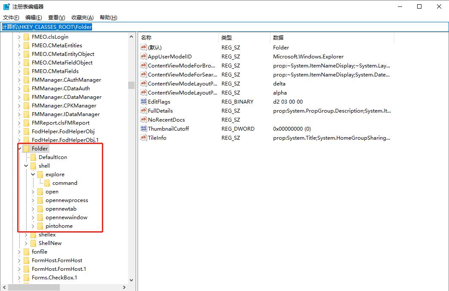
Task: Click the 名称 column header
Action: pos(178,37)
